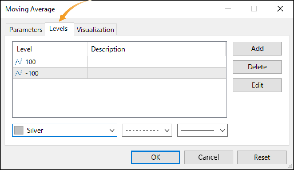Edit the selected level
Image resolution: width=294 pixels, height=170 pixels.
click(x=257, y=85)
